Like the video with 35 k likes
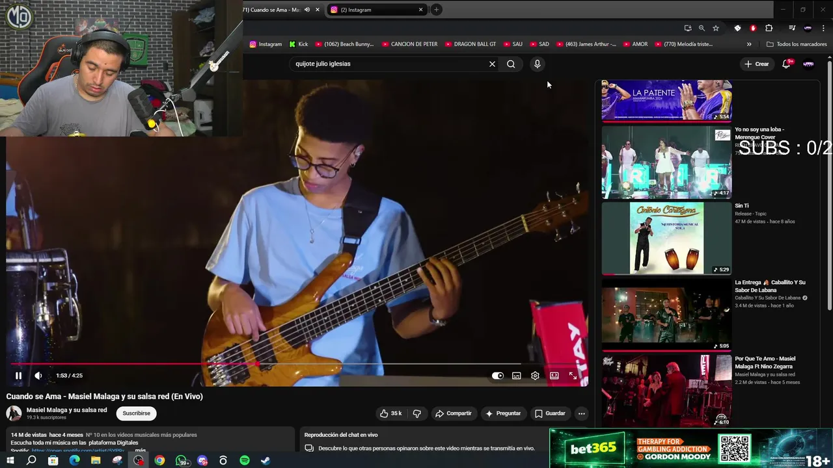 point(391,413)
